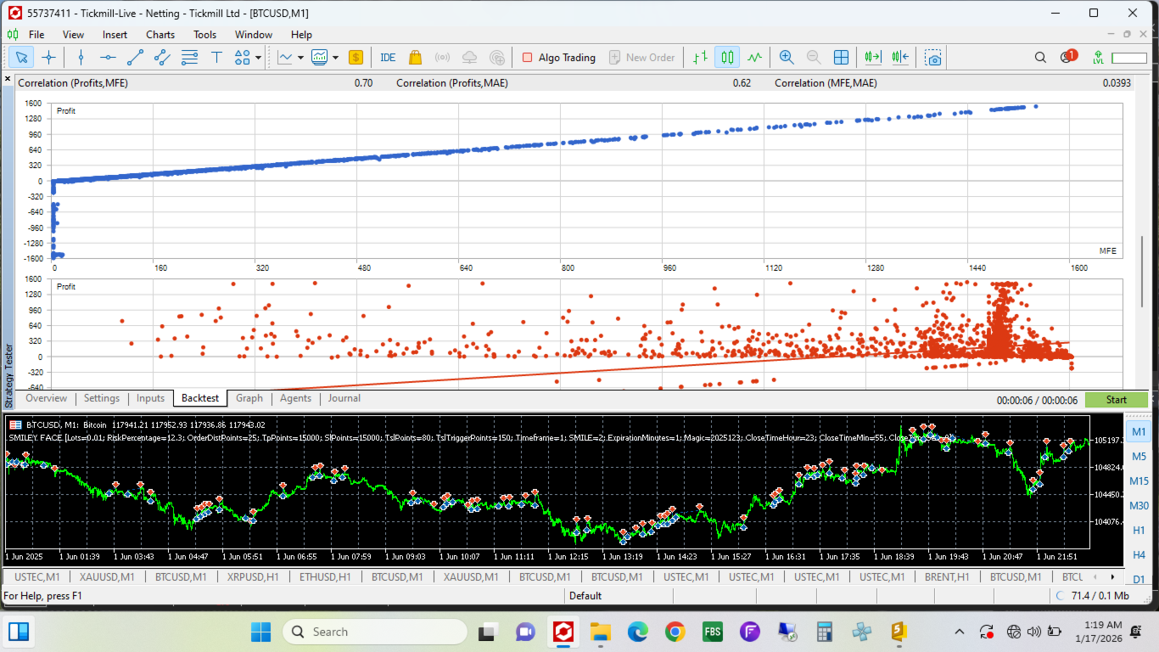This screenshot has width=1159, height=652.
Task: Choose the vertical line tool
Action: pos(81,58)
